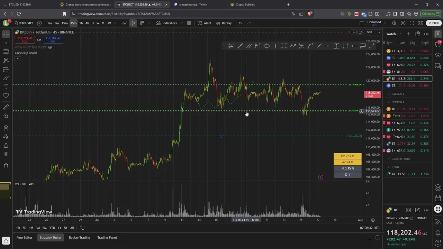Open the text annotation tool
Screen dimensions: 443x249
6,87
